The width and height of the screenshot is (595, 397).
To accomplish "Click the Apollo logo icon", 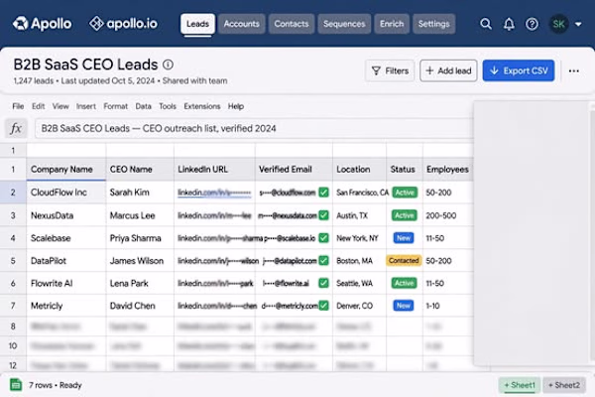I will [x=20, y=24].
